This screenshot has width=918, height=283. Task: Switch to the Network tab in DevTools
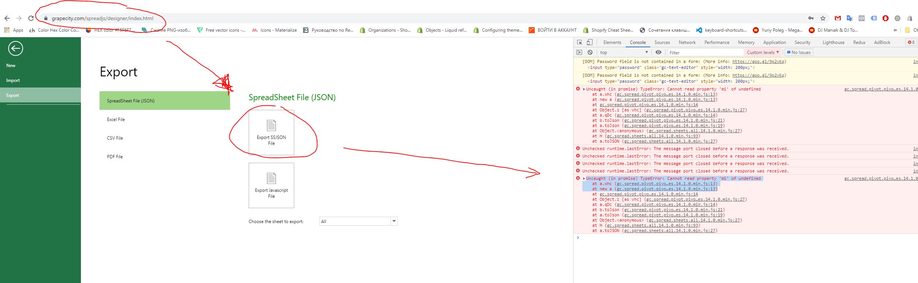[687, 42]
